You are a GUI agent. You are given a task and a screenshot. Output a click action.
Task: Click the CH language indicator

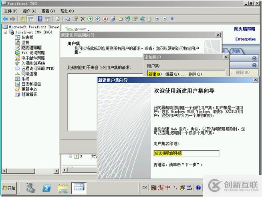145,188
